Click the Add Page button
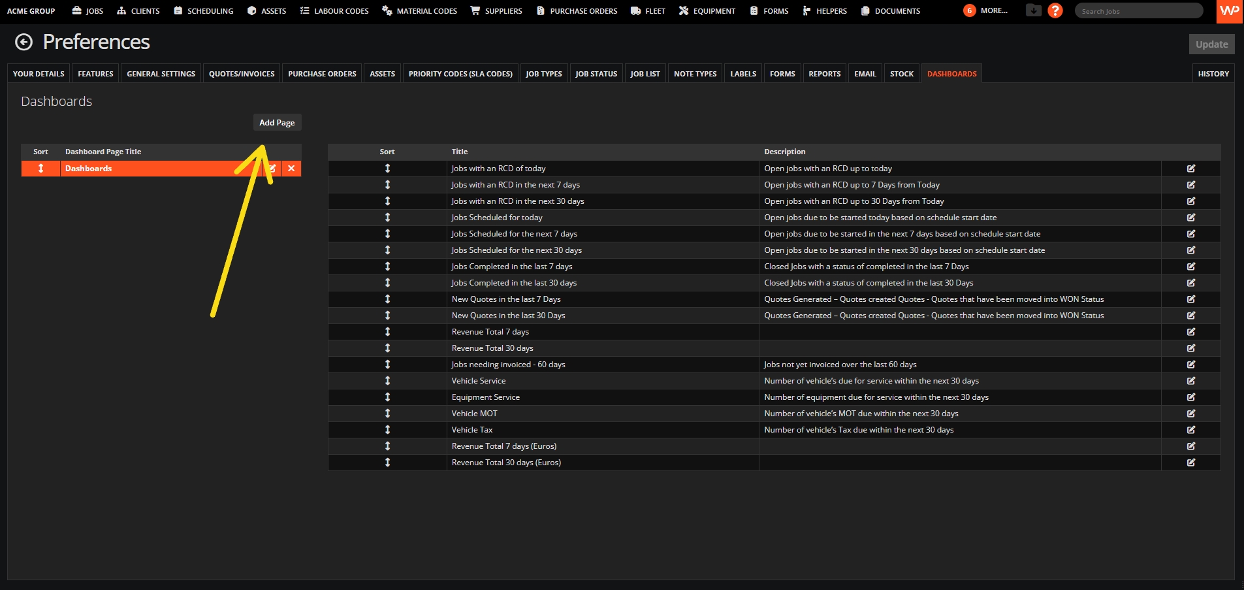Image resolution: width=1244 pixels, height=590 pixels. [x=277, y=123]
